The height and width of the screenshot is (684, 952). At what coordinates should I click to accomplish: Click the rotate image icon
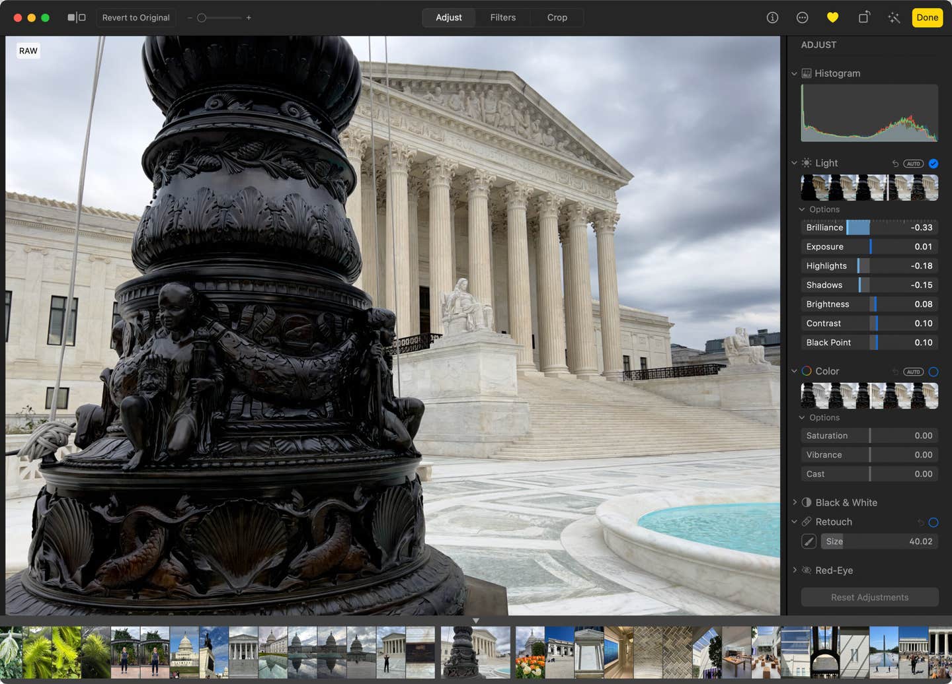tap(863, 18)
